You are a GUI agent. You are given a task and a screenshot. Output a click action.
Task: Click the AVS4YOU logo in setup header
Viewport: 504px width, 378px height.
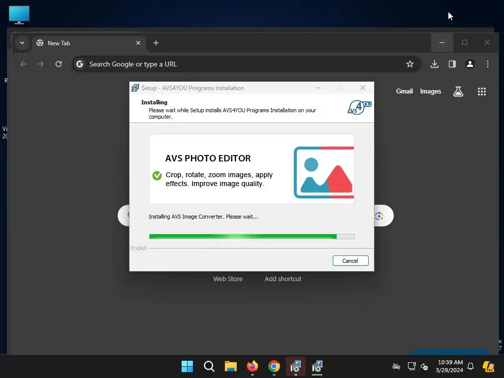coord(359,107)
